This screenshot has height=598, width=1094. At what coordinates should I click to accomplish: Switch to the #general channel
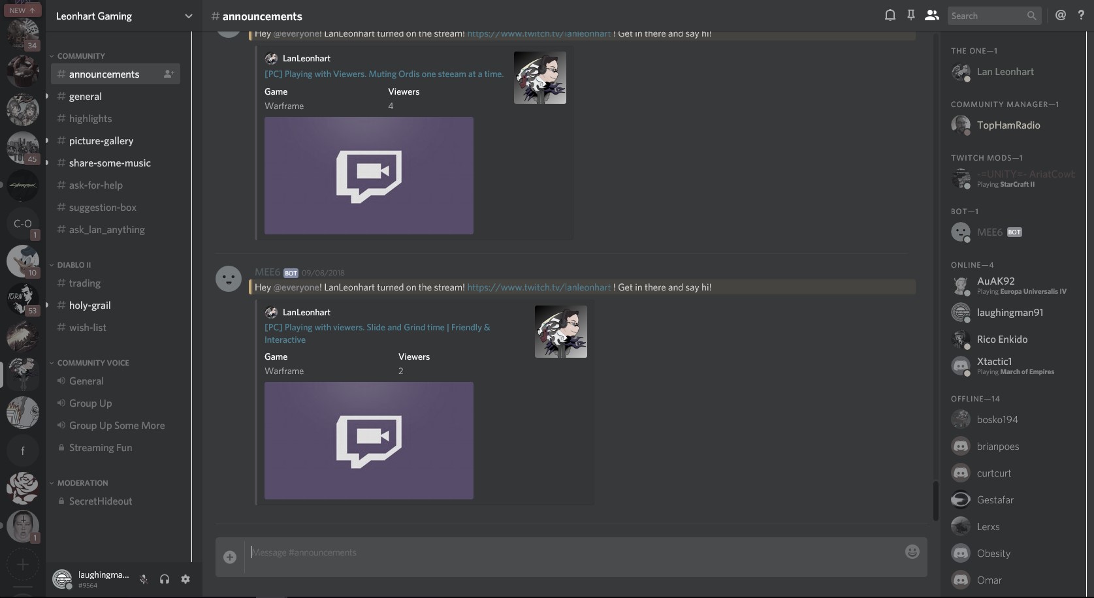(86, 96)
